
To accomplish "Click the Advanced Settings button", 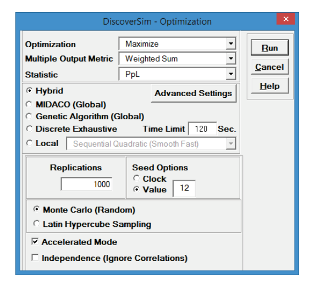I will (x=194, y=93).
